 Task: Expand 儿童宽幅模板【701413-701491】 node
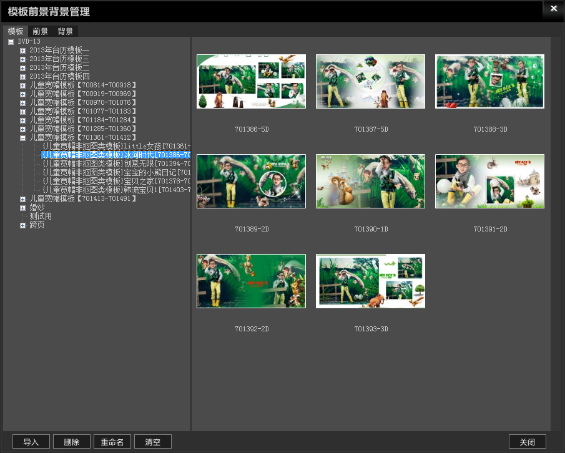[x=23, y=199]
